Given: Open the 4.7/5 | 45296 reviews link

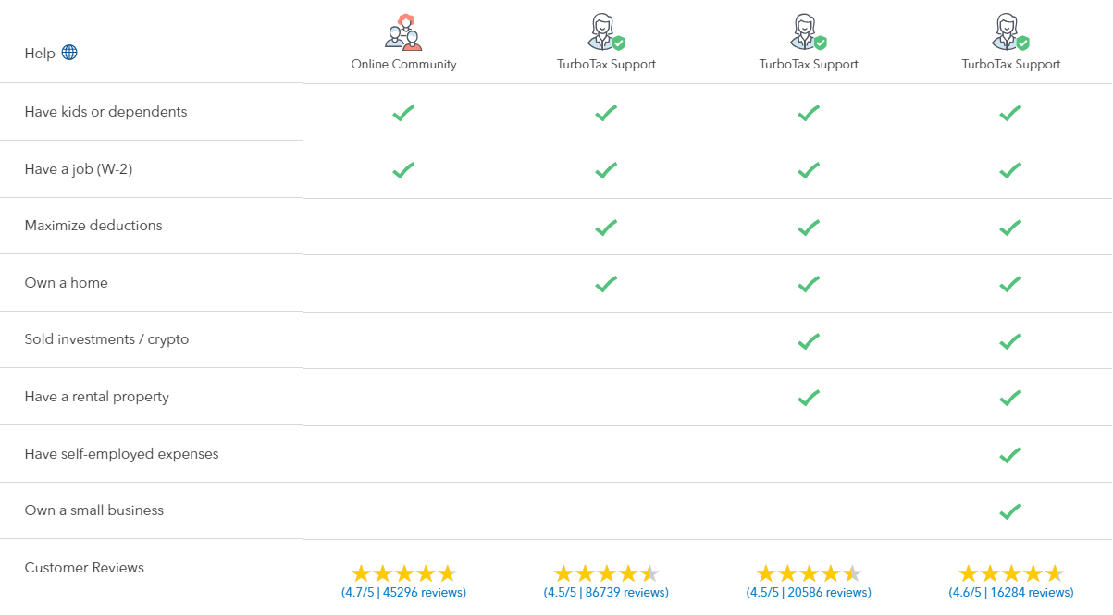Looking at the screenshot, I should [x=403, y=593].
